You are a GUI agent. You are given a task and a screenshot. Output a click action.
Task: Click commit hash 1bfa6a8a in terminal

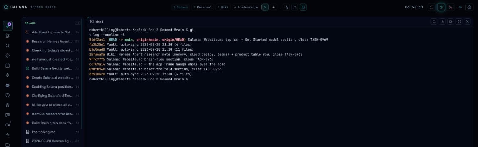pyautogui.click(x=97, y=54)
